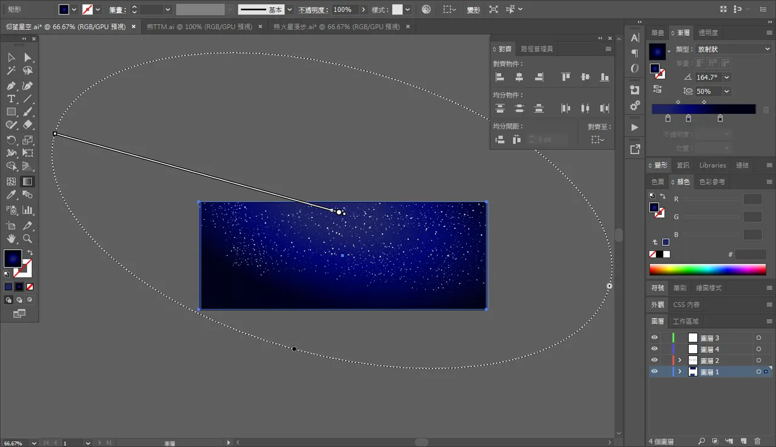The height and width of the screenshot is (447, 776).
Task: Select the Selection tool (black arrow)
Action: point(12,58)
